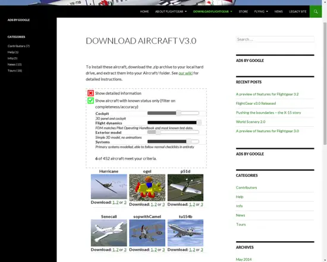
Task: Expand the Flying dropdown menu
Action: (261, 11)
